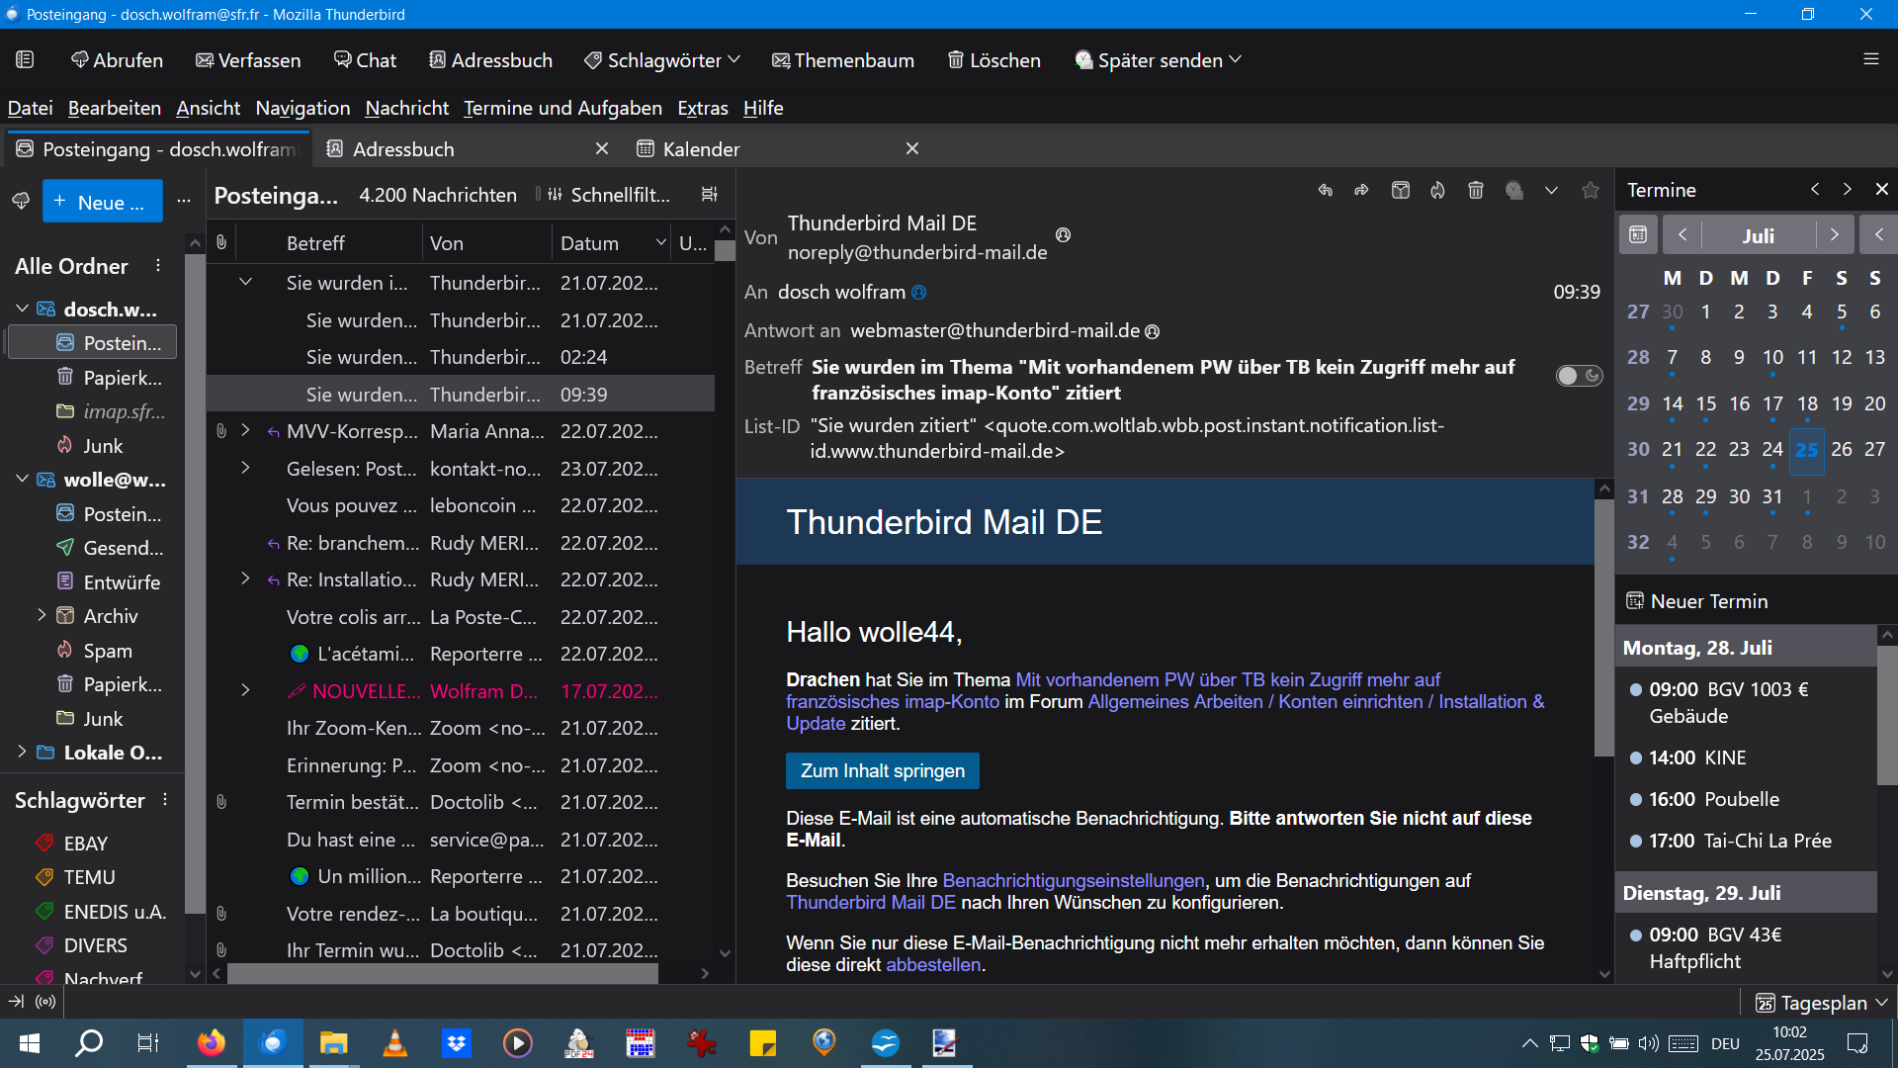Delete message using header trash icon

(1475, 190)
